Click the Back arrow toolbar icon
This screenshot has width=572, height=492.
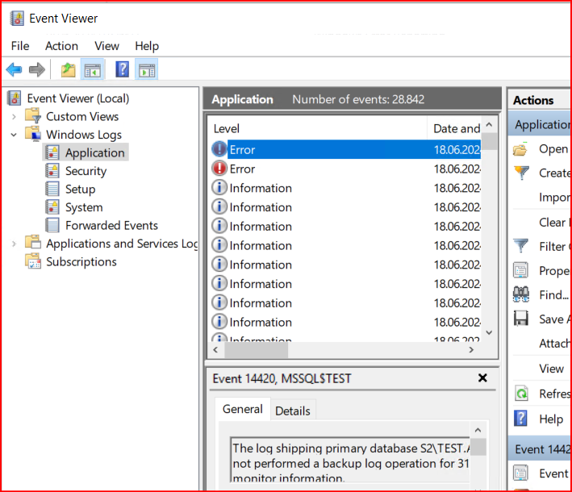pos(15,69)
